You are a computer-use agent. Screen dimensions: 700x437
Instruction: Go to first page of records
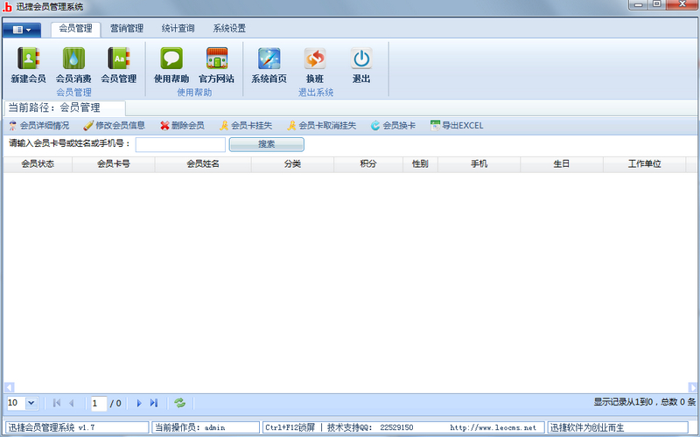point(57,403)
